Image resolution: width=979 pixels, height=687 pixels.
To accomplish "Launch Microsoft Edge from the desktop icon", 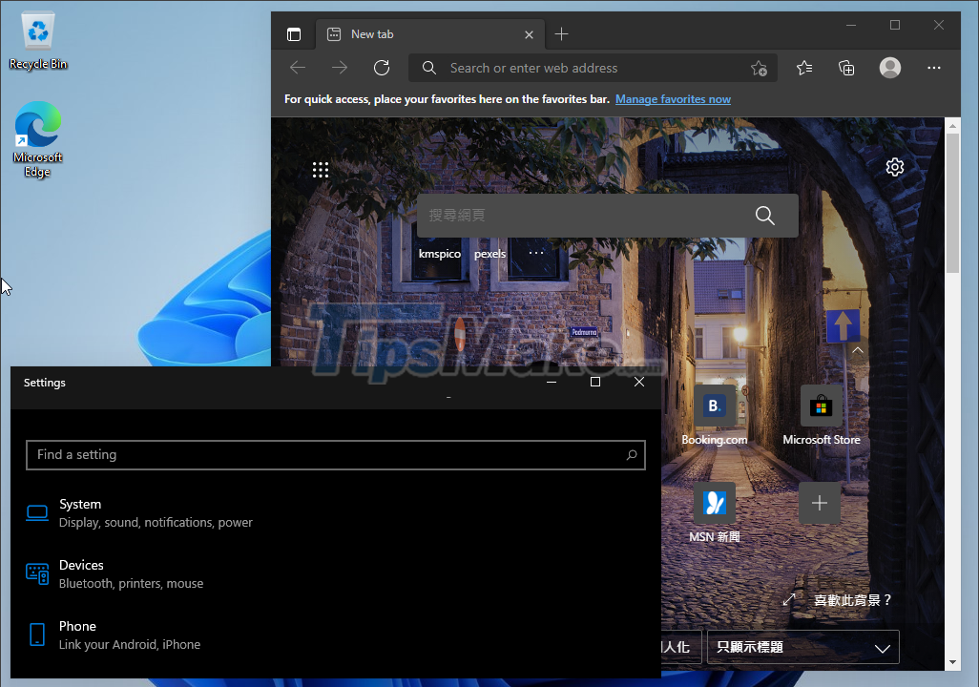I will (37, 125).
